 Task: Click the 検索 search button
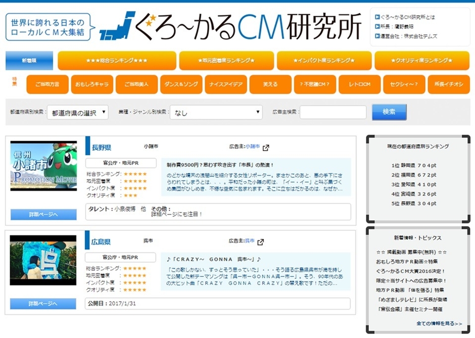tap(389, 113)
